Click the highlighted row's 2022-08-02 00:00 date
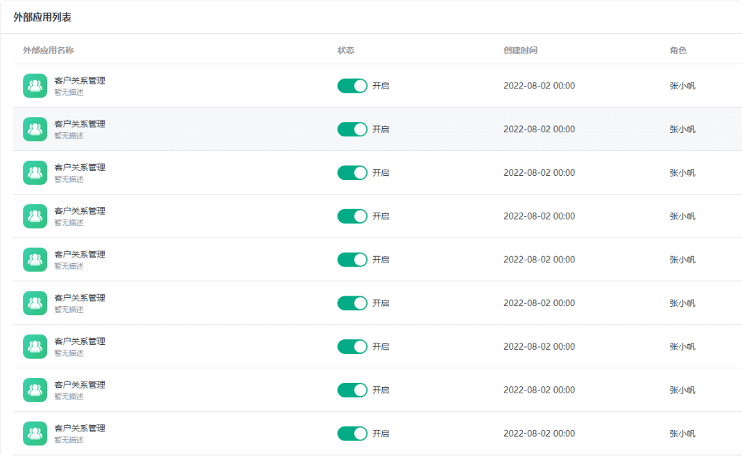This screenshot has height=457, width=742. (539, 129)
